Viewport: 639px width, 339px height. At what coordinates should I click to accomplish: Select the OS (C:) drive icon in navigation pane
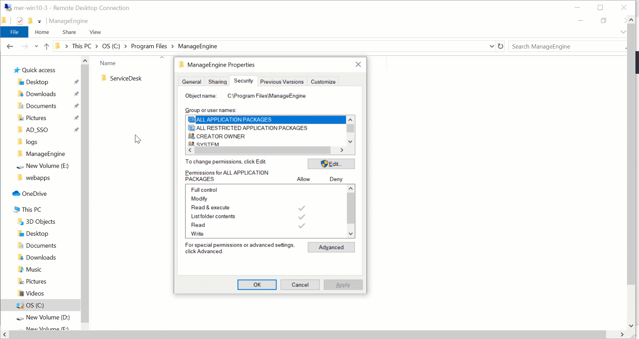click(x=20, y=305)
